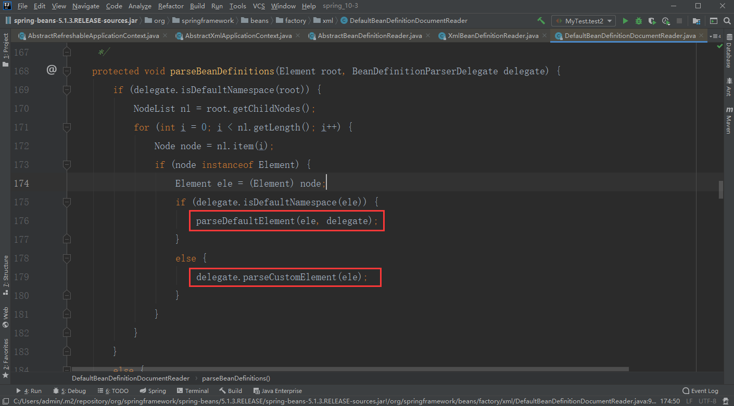Click the springframework breadcrumb in navigation bar
734x406 pixels.
coord(207,21)
